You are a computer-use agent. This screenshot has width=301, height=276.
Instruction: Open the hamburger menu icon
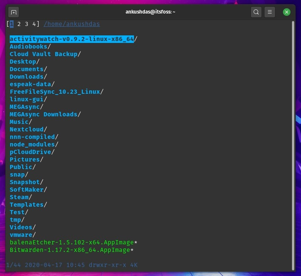click(x=270, y=12)
